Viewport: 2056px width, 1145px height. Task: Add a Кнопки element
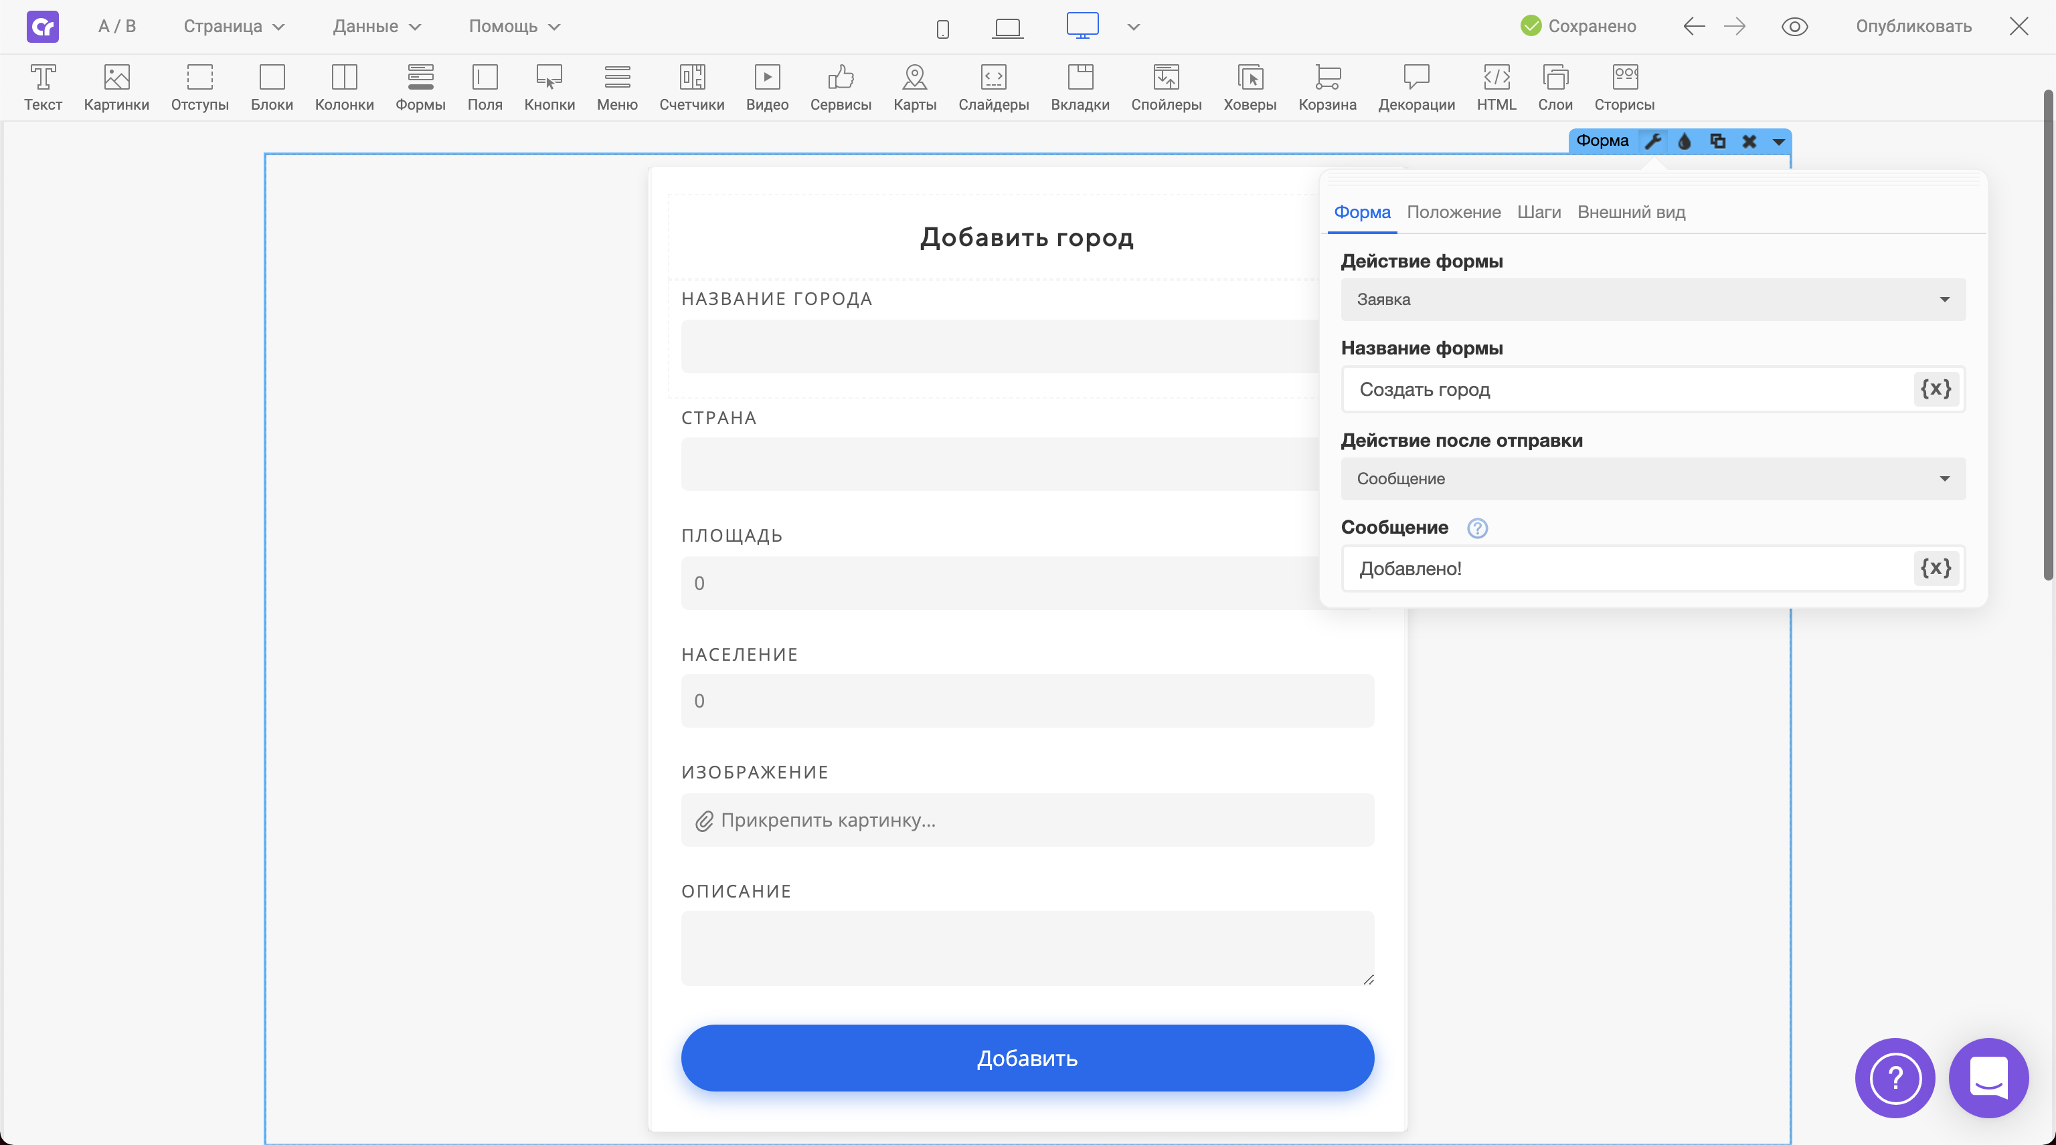(x=549, y=88)
